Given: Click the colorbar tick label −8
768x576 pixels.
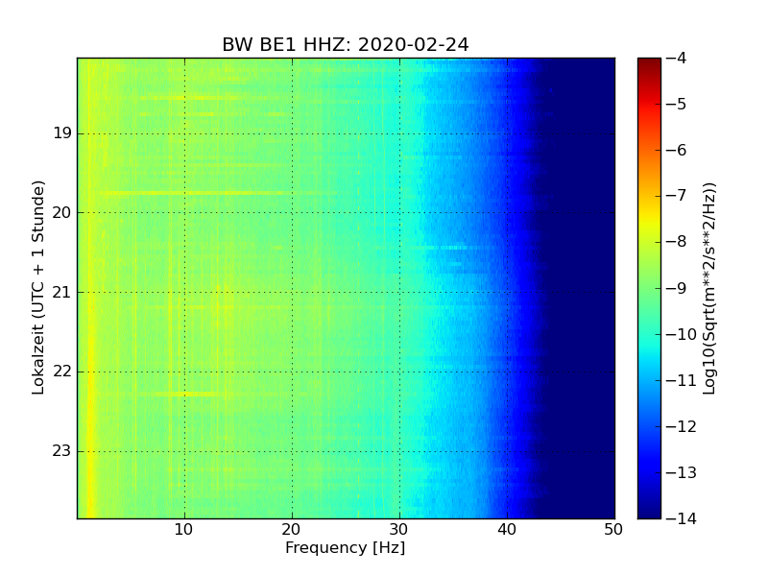Looking at the screenshot, I should tap(677, 242).
